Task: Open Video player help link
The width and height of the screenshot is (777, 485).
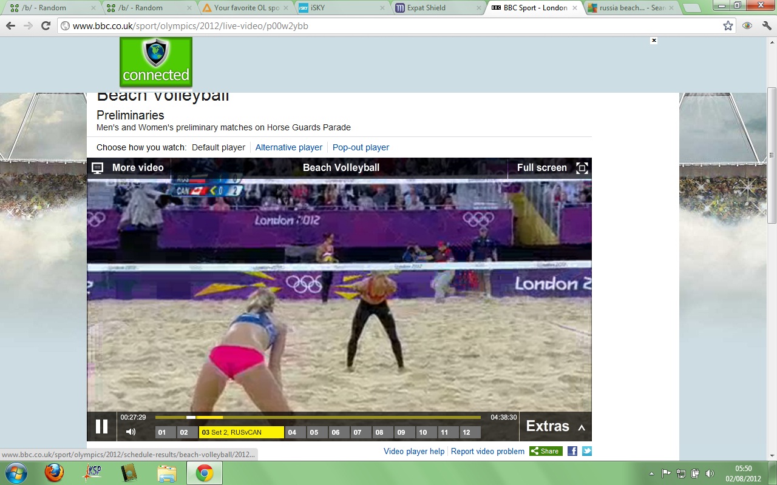Action: pyautogui.click(x=414, y=451)
